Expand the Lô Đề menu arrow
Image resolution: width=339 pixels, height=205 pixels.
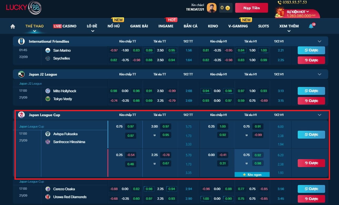point(92,31)
